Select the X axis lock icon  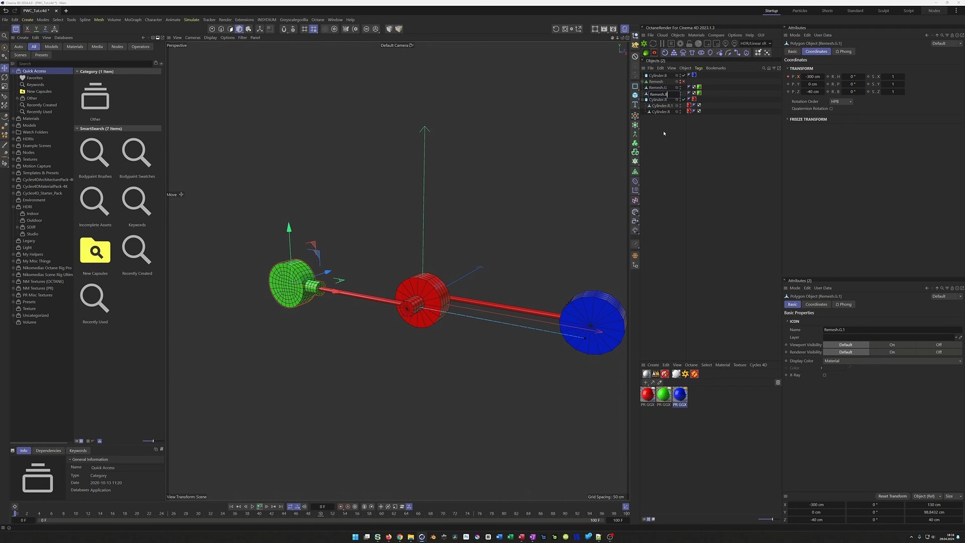click(x=27, y=29)
